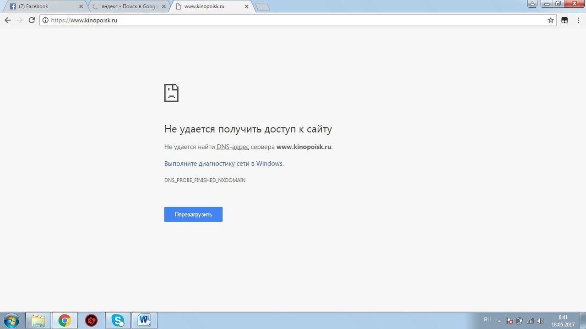Click the Action Center flag icon

(510, 321)
